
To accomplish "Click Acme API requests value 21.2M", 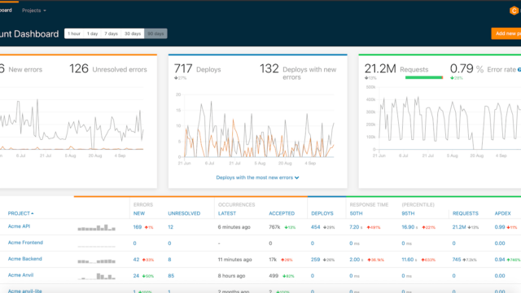I will pos(459,227).
